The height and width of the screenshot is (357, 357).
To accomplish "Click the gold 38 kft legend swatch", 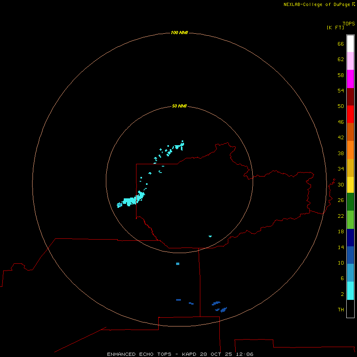I will (x=350, y=168).
